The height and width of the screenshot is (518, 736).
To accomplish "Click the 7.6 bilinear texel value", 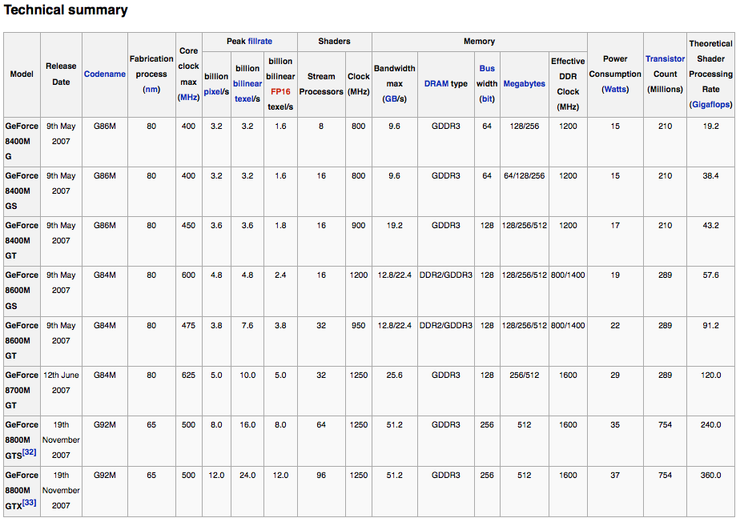I will (247, 326).
